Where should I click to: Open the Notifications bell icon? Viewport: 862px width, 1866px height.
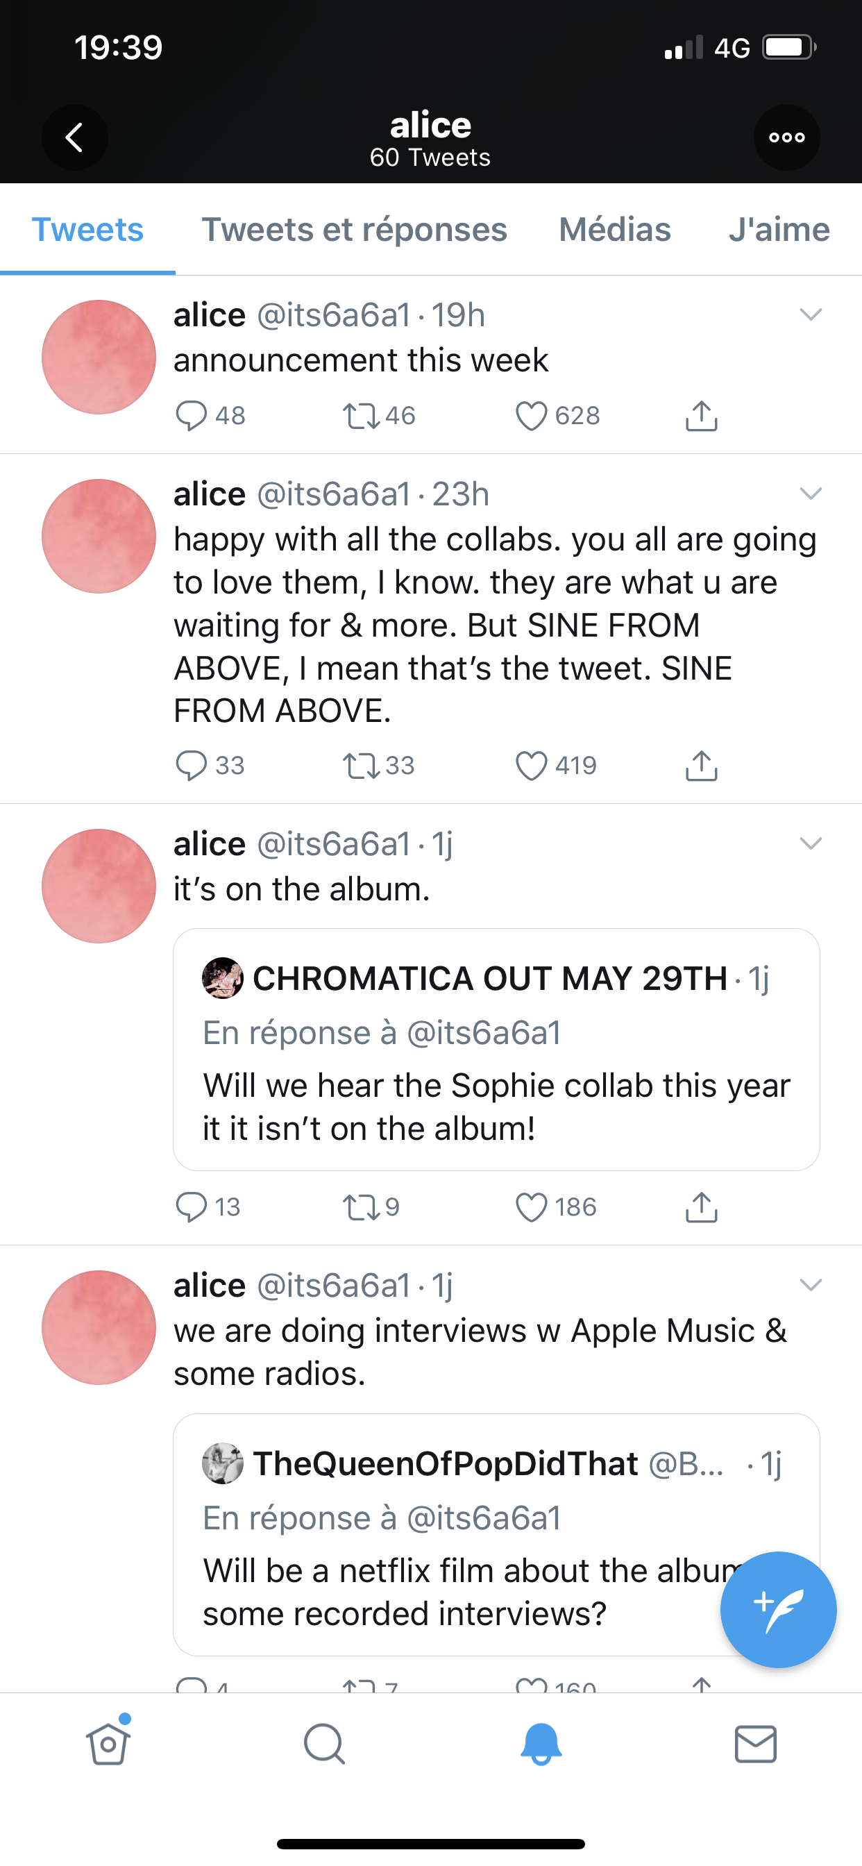coord(541,1744)
